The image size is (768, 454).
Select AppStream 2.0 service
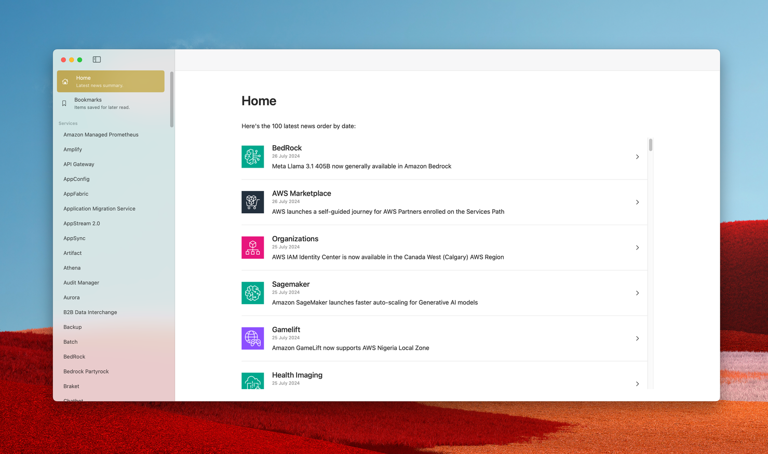click(x=82, y=224)
